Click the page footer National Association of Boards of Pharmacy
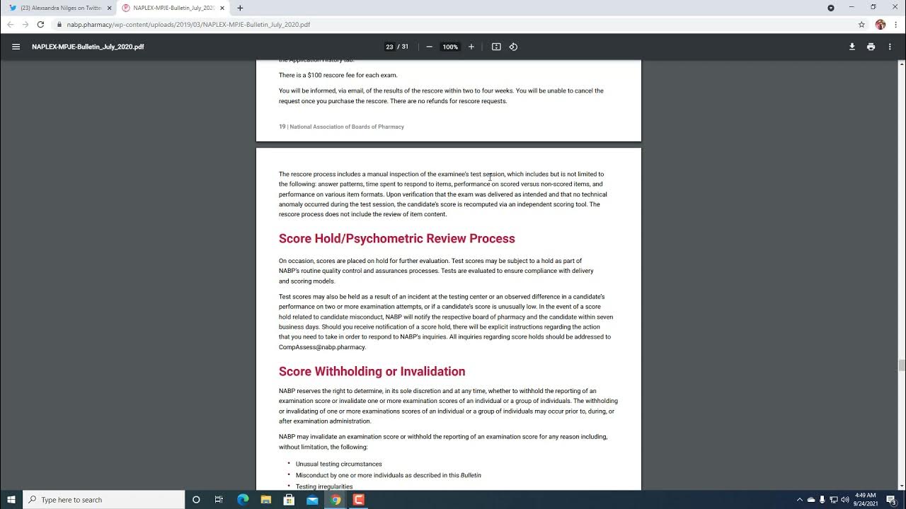Viewport: 906px width, 509px height. click(347, 127)
